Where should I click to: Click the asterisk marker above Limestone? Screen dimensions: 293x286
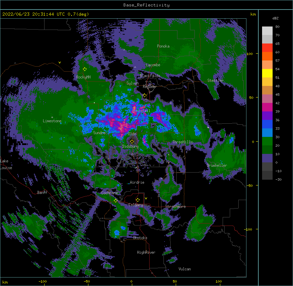tap(52, 118)
